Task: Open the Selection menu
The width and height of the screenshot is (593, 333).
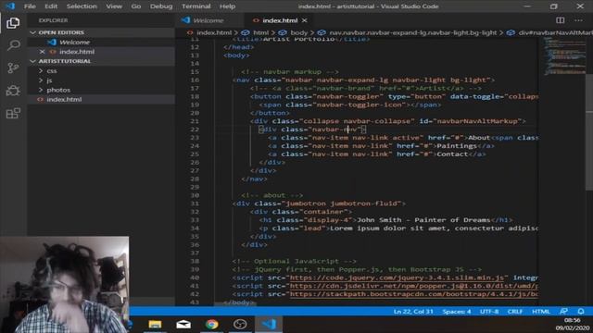Action: click(x=82, y=6)
